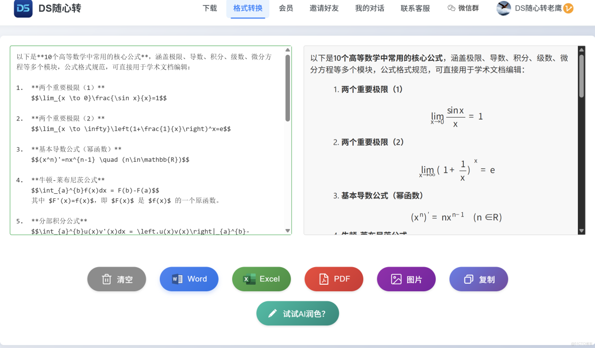Open the 微信群 WeChat group icon
595x348 pixels.
click(x=453, y=8)
